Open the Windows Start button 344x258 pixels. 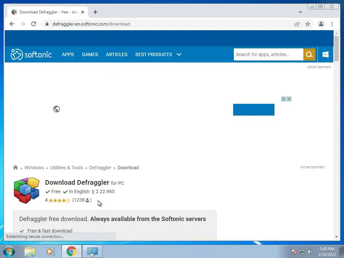pos(9,251)
